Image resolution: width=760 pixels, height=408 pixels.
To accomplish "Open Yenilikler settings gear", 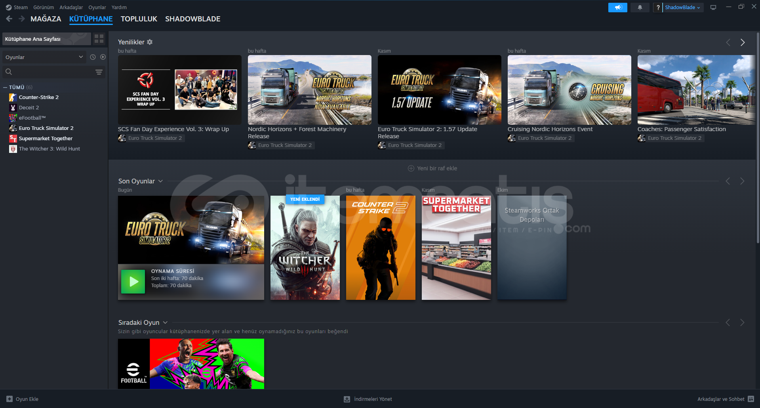I will [150, 42].
